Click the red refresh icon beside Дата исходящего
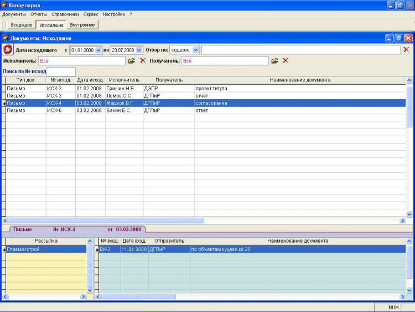This screenshot has height=312, width=415. pos(8,50)
